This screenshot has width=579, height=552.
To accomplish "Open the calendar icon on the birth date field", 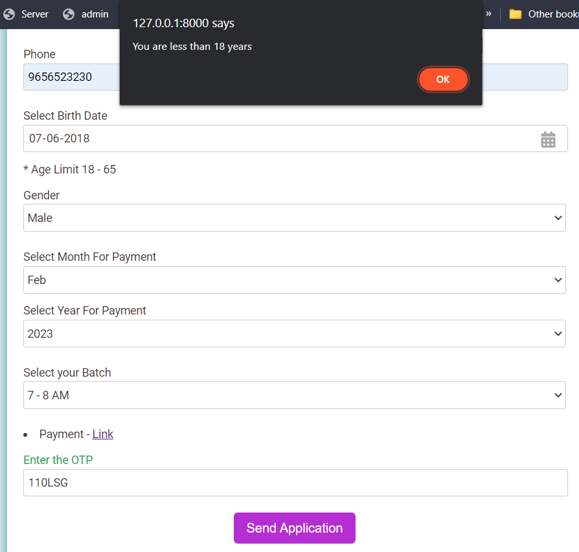I will coord(549,138).
